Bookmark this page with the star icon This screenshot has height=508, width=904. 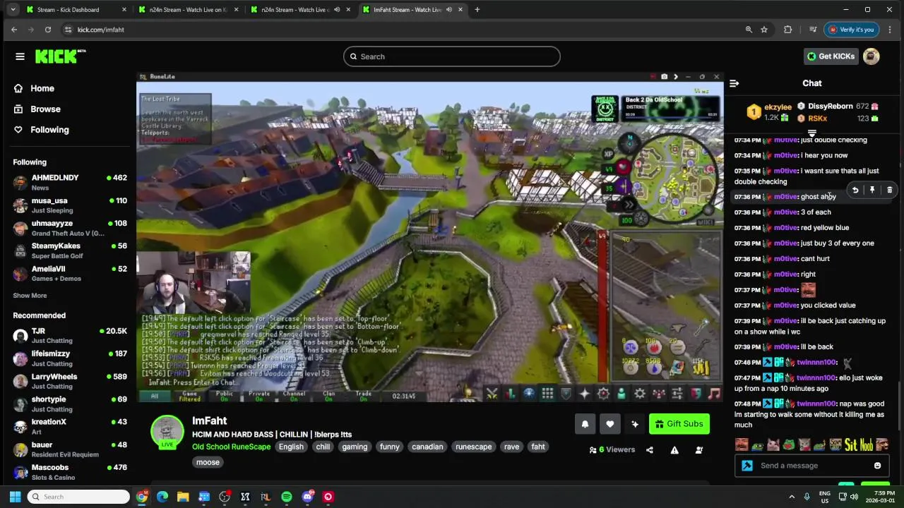(x=764, y=30)
